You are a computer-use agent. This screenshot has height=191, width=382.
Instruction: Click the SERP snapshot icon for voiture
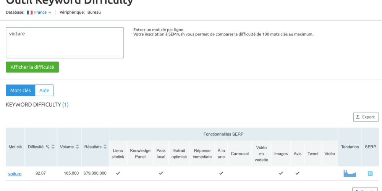pos(370,173)
